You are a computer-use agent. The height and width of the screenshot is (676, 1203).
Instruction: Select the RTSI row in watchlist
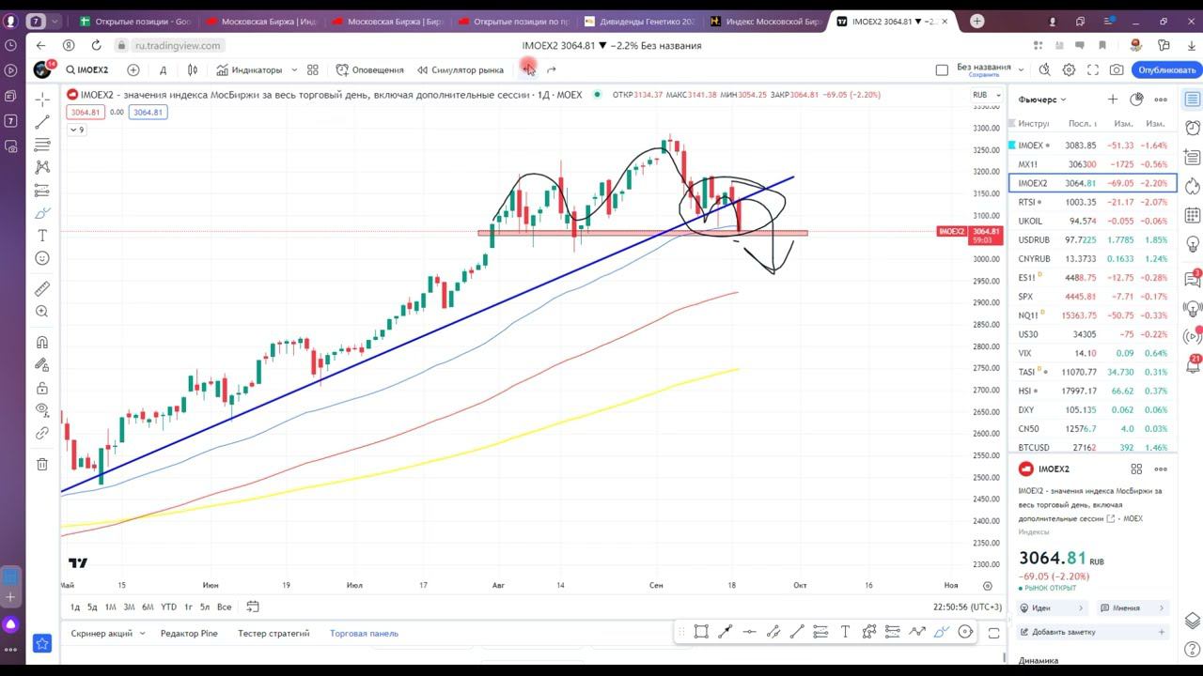(x=1092, y=202)
